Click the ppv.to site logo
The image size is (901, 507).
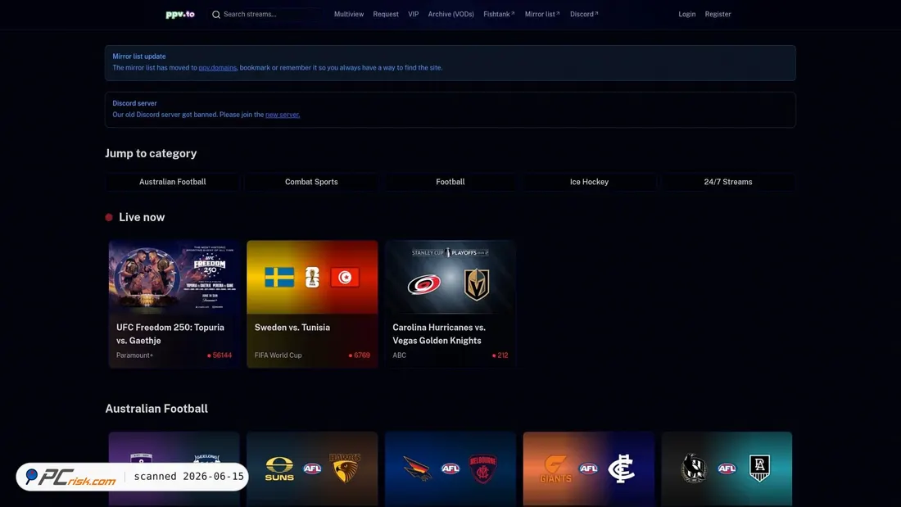click(x=180, y=15)
